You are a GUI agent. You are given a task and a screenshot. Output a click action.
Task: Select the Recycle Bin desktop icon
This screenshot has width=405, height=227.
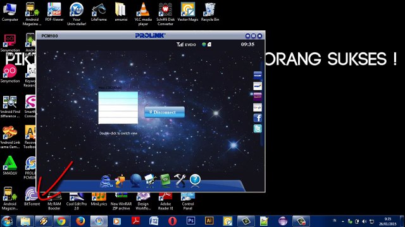(210, 13)
